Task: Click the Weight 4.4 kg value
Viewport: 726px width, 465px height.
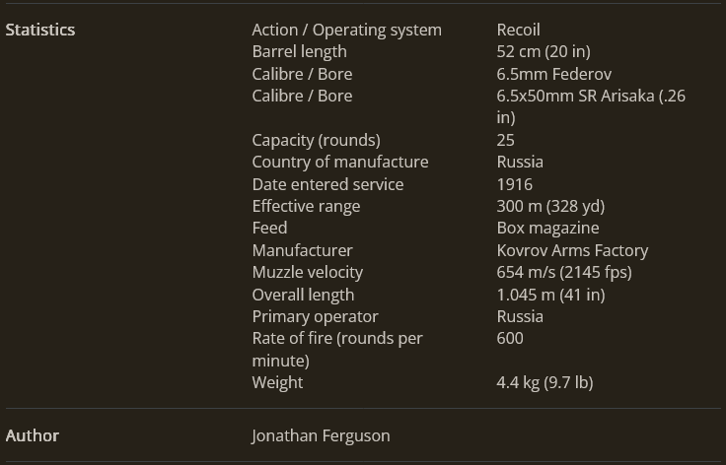Action: click(x=544, y=382)
